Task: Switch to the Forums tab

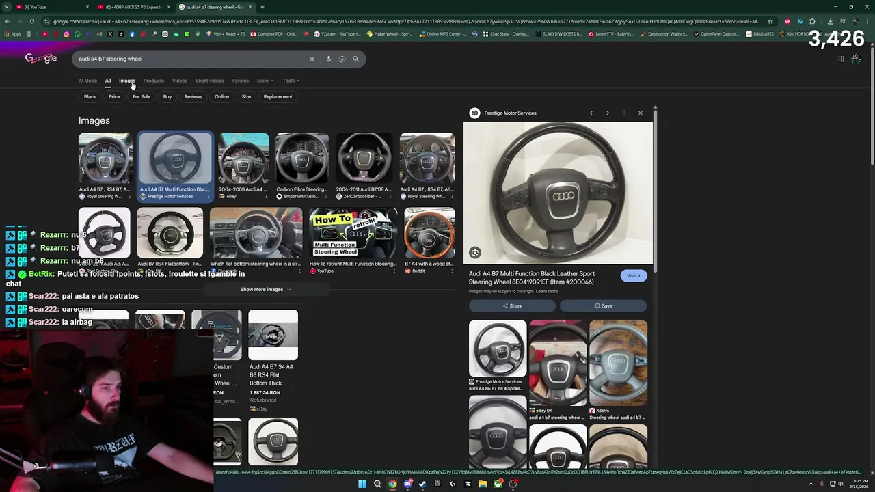Action: click(240, 81)
